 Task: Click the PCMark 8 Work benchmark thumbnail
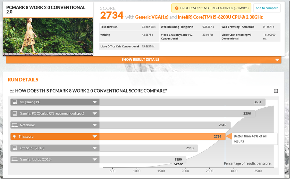[48, 36]
